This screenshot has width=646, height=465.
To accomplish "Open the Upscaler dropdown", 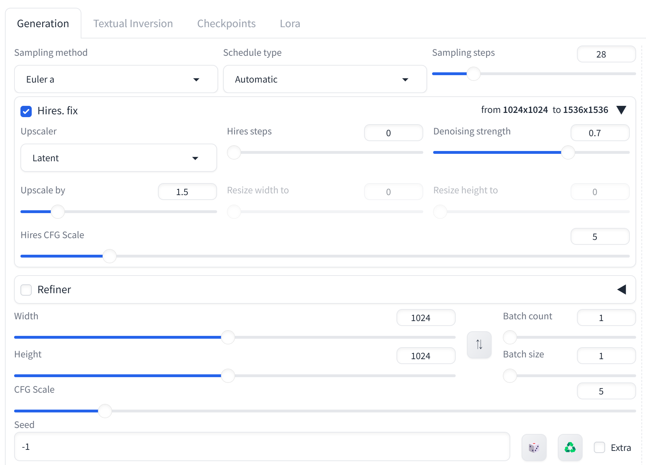I will click(118, 158).
